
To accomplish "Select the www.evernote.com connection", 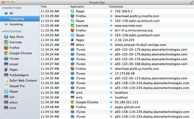I will (x=128, y=26).
